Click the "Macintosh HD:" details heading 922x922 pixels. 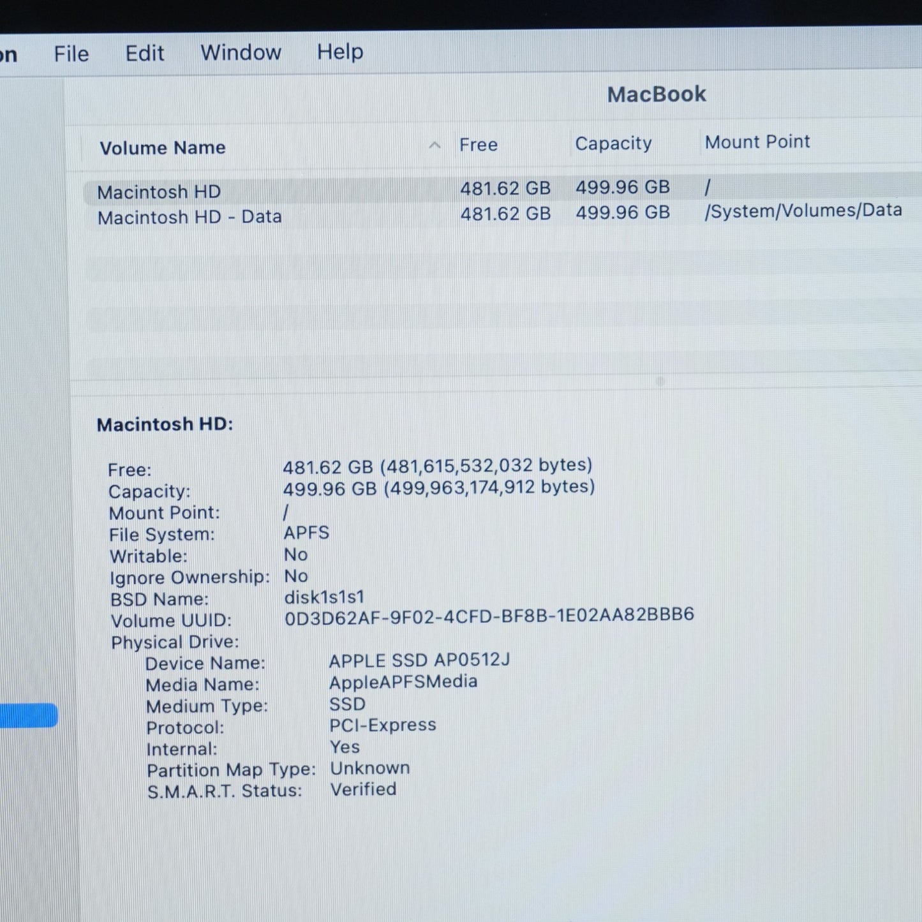pyautogui.click(x=165, y=424)
